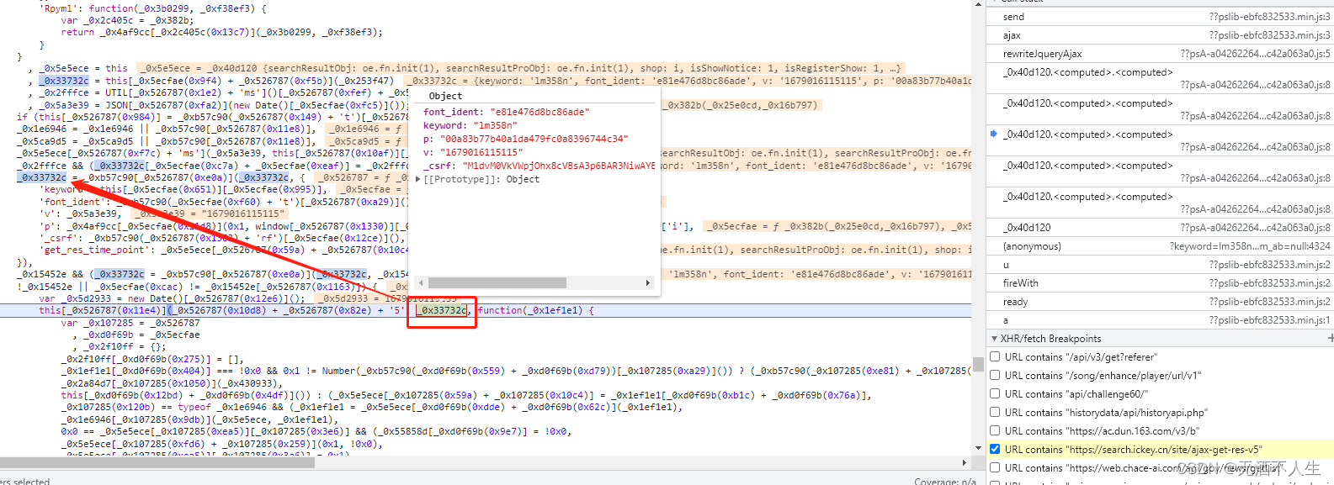Select the fireWith call stack frame

tap(1160, 283)
